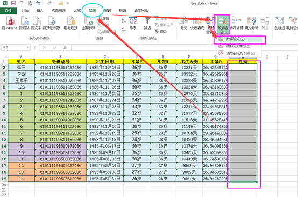This screenshot has width=298, height=197.
Task: Switch to the 开始 ribbon tab
Action: coord(25,10)
